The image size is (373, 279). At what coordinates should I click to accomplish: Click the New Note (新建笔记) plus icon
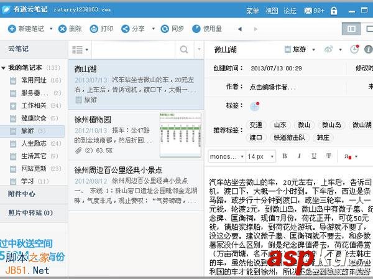point(12,29)
